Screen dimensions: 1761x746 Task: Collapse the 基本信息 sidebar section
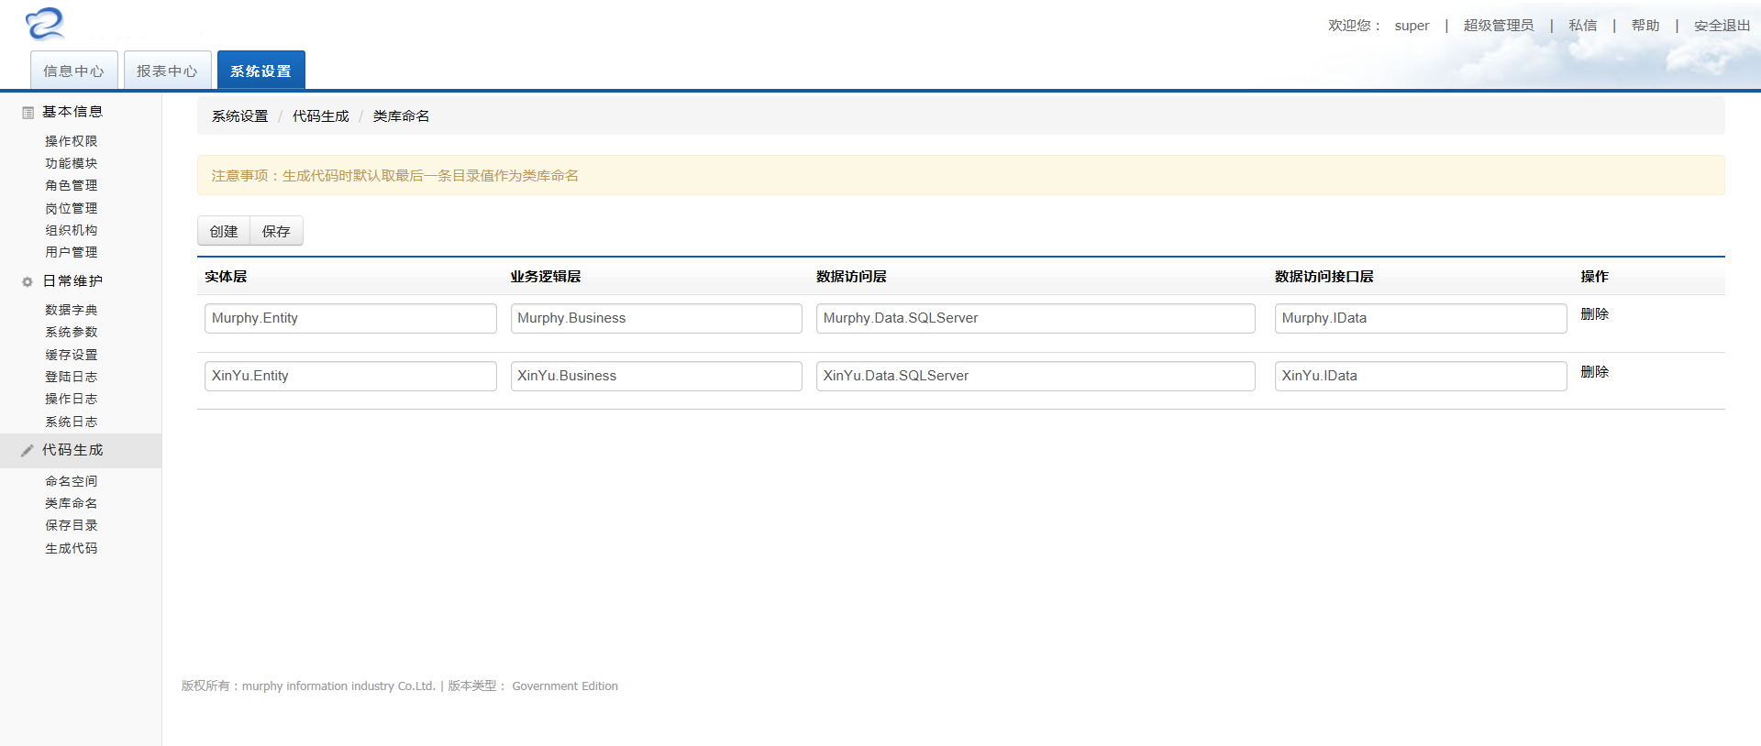pyautogui.click(x=72, y=112)
